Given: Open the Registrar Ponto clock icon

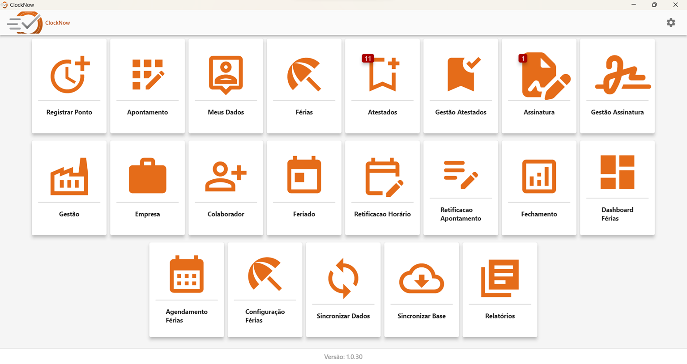Looking at the screenshot, I should 69,75.
